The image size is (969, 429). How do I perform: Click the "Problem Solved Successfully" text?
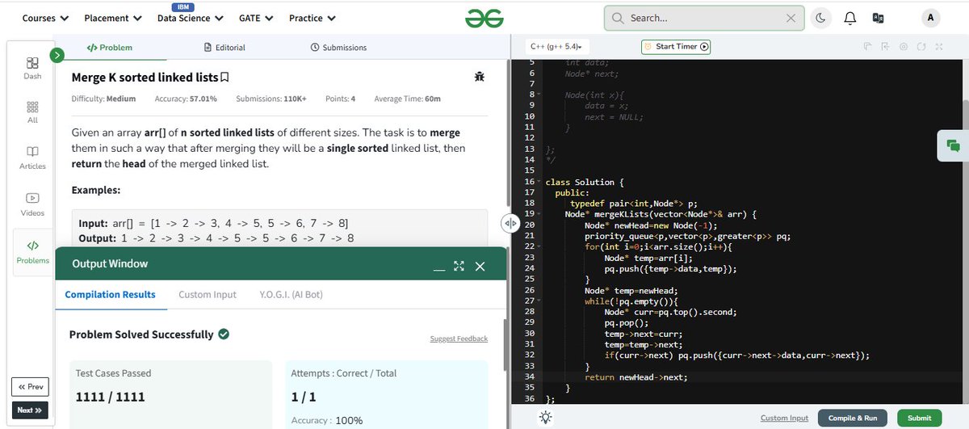(x=141, y=334)
